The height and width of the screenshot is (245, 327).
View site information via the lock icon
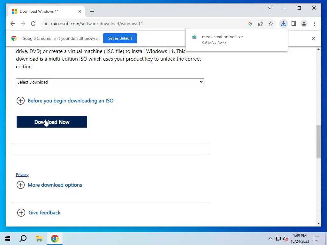click(x=46, y=24)
